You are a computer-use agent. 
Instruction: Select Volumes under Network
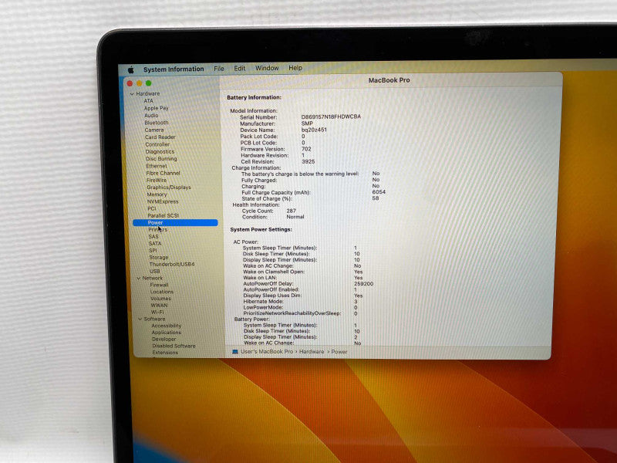click(160, 299)
